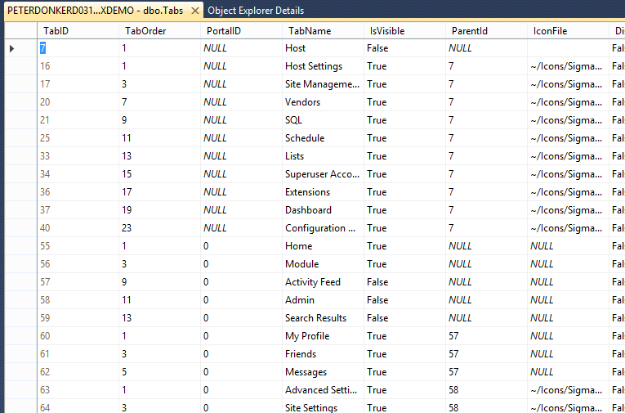Click IconFile cell in Advanced Setti... row

[x=568, y=390]
